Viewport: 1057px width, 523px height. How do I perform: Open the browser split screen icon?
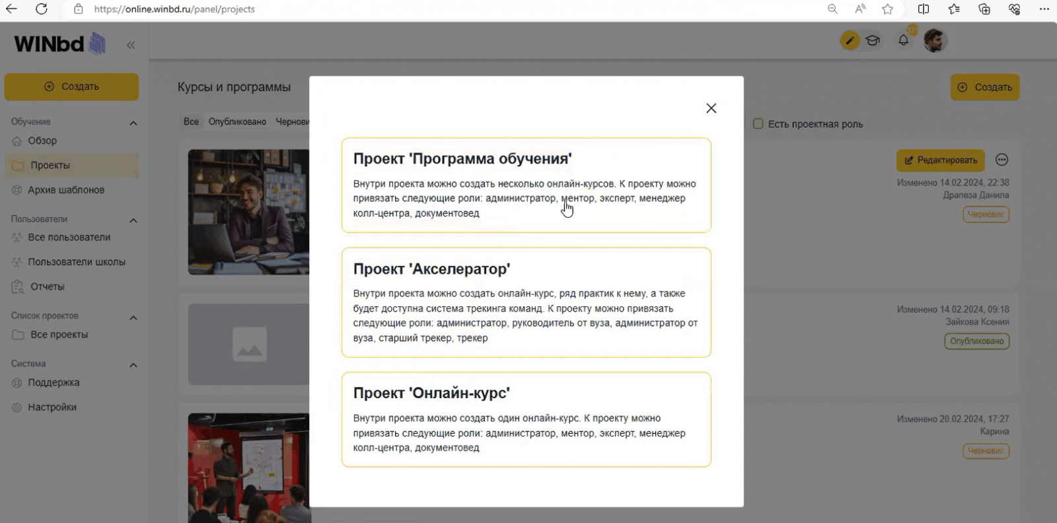924,9
